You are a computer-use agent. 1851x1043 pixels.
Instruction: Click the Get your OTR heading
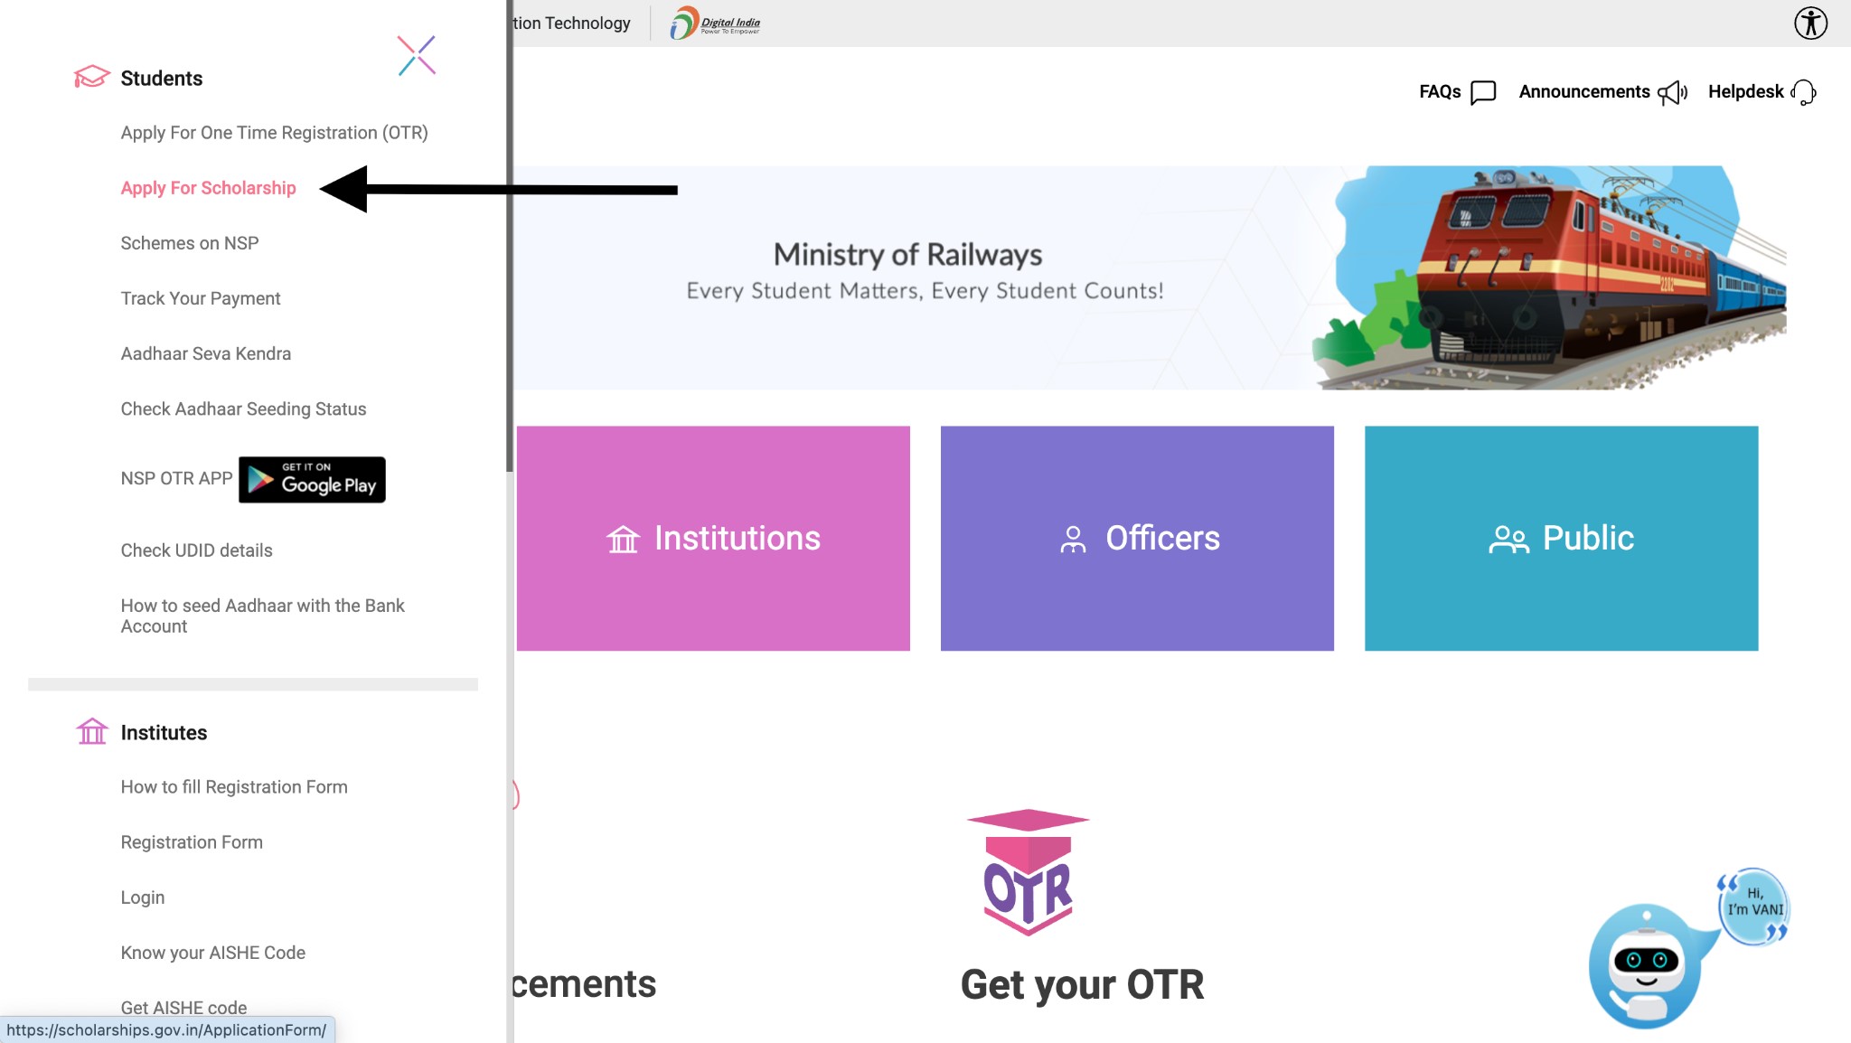click(1082, 984)
